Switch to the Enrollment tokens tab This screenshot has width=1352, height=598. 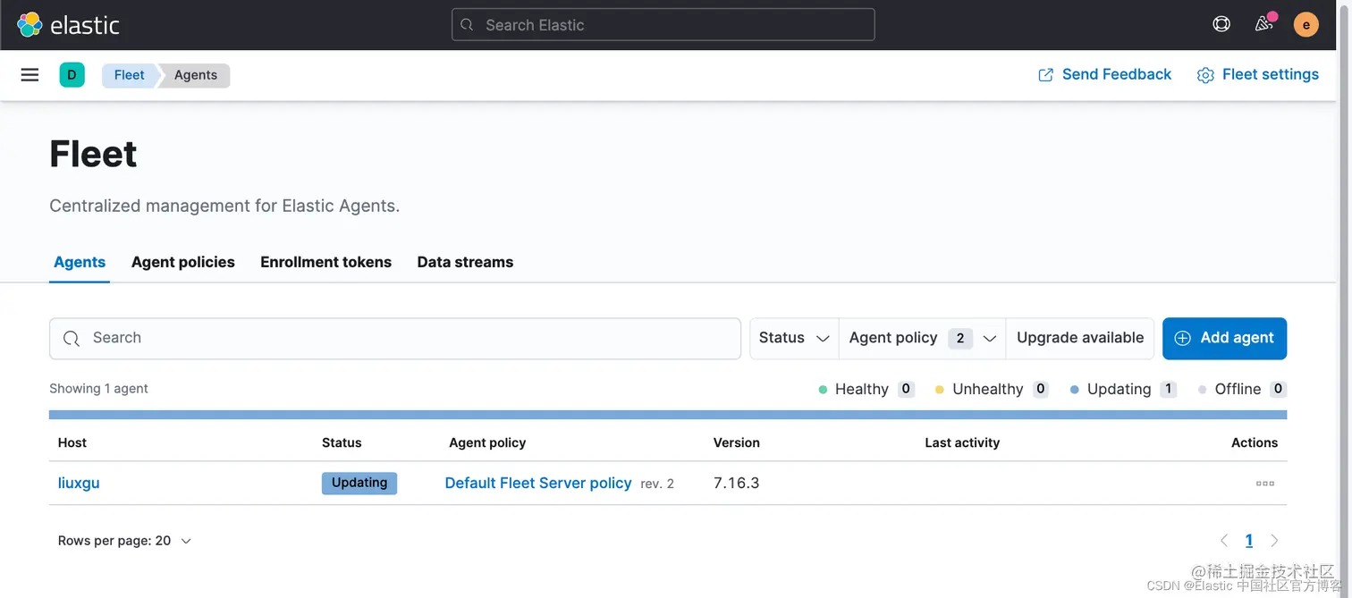[325, 262]
